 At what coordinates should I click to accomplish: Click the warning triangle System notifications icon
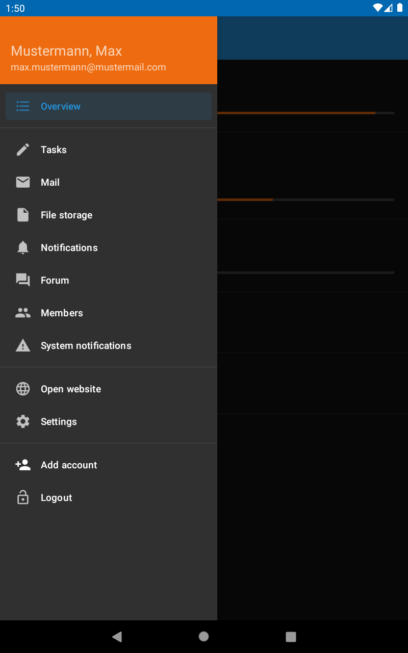point(23,345)
